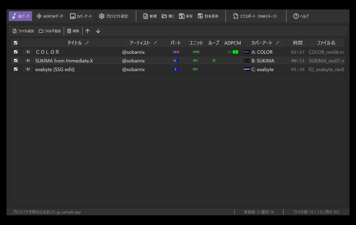Screen dimensions: 356x225
Task: Toggle the select-all checkbox in header
Action: [x=16, y=43]
